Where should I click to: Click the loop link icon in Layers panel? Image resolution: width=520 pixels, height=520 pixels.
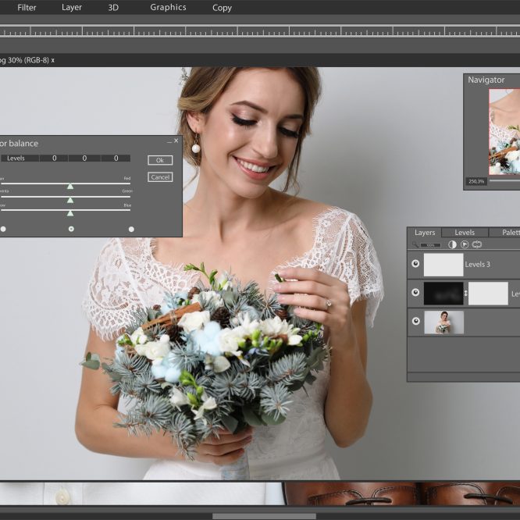(477, 244)
